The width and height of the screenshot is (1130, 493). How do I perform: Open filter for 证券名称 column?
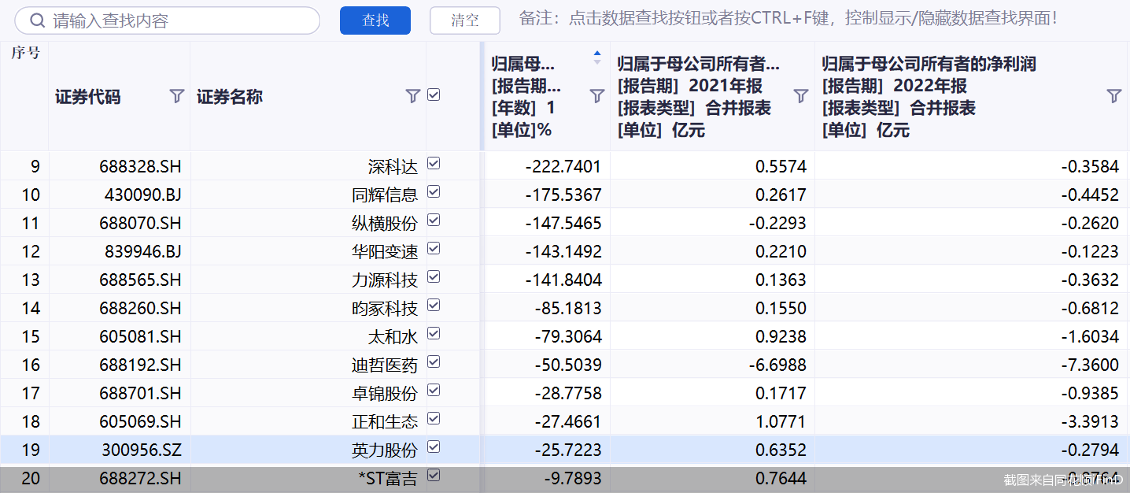pos(413,96)
